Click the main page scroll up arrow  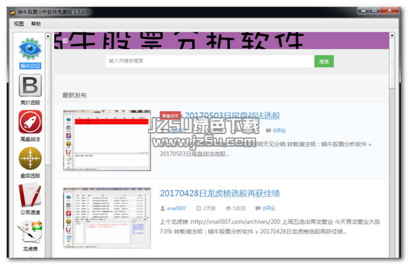tap(392, 35)
